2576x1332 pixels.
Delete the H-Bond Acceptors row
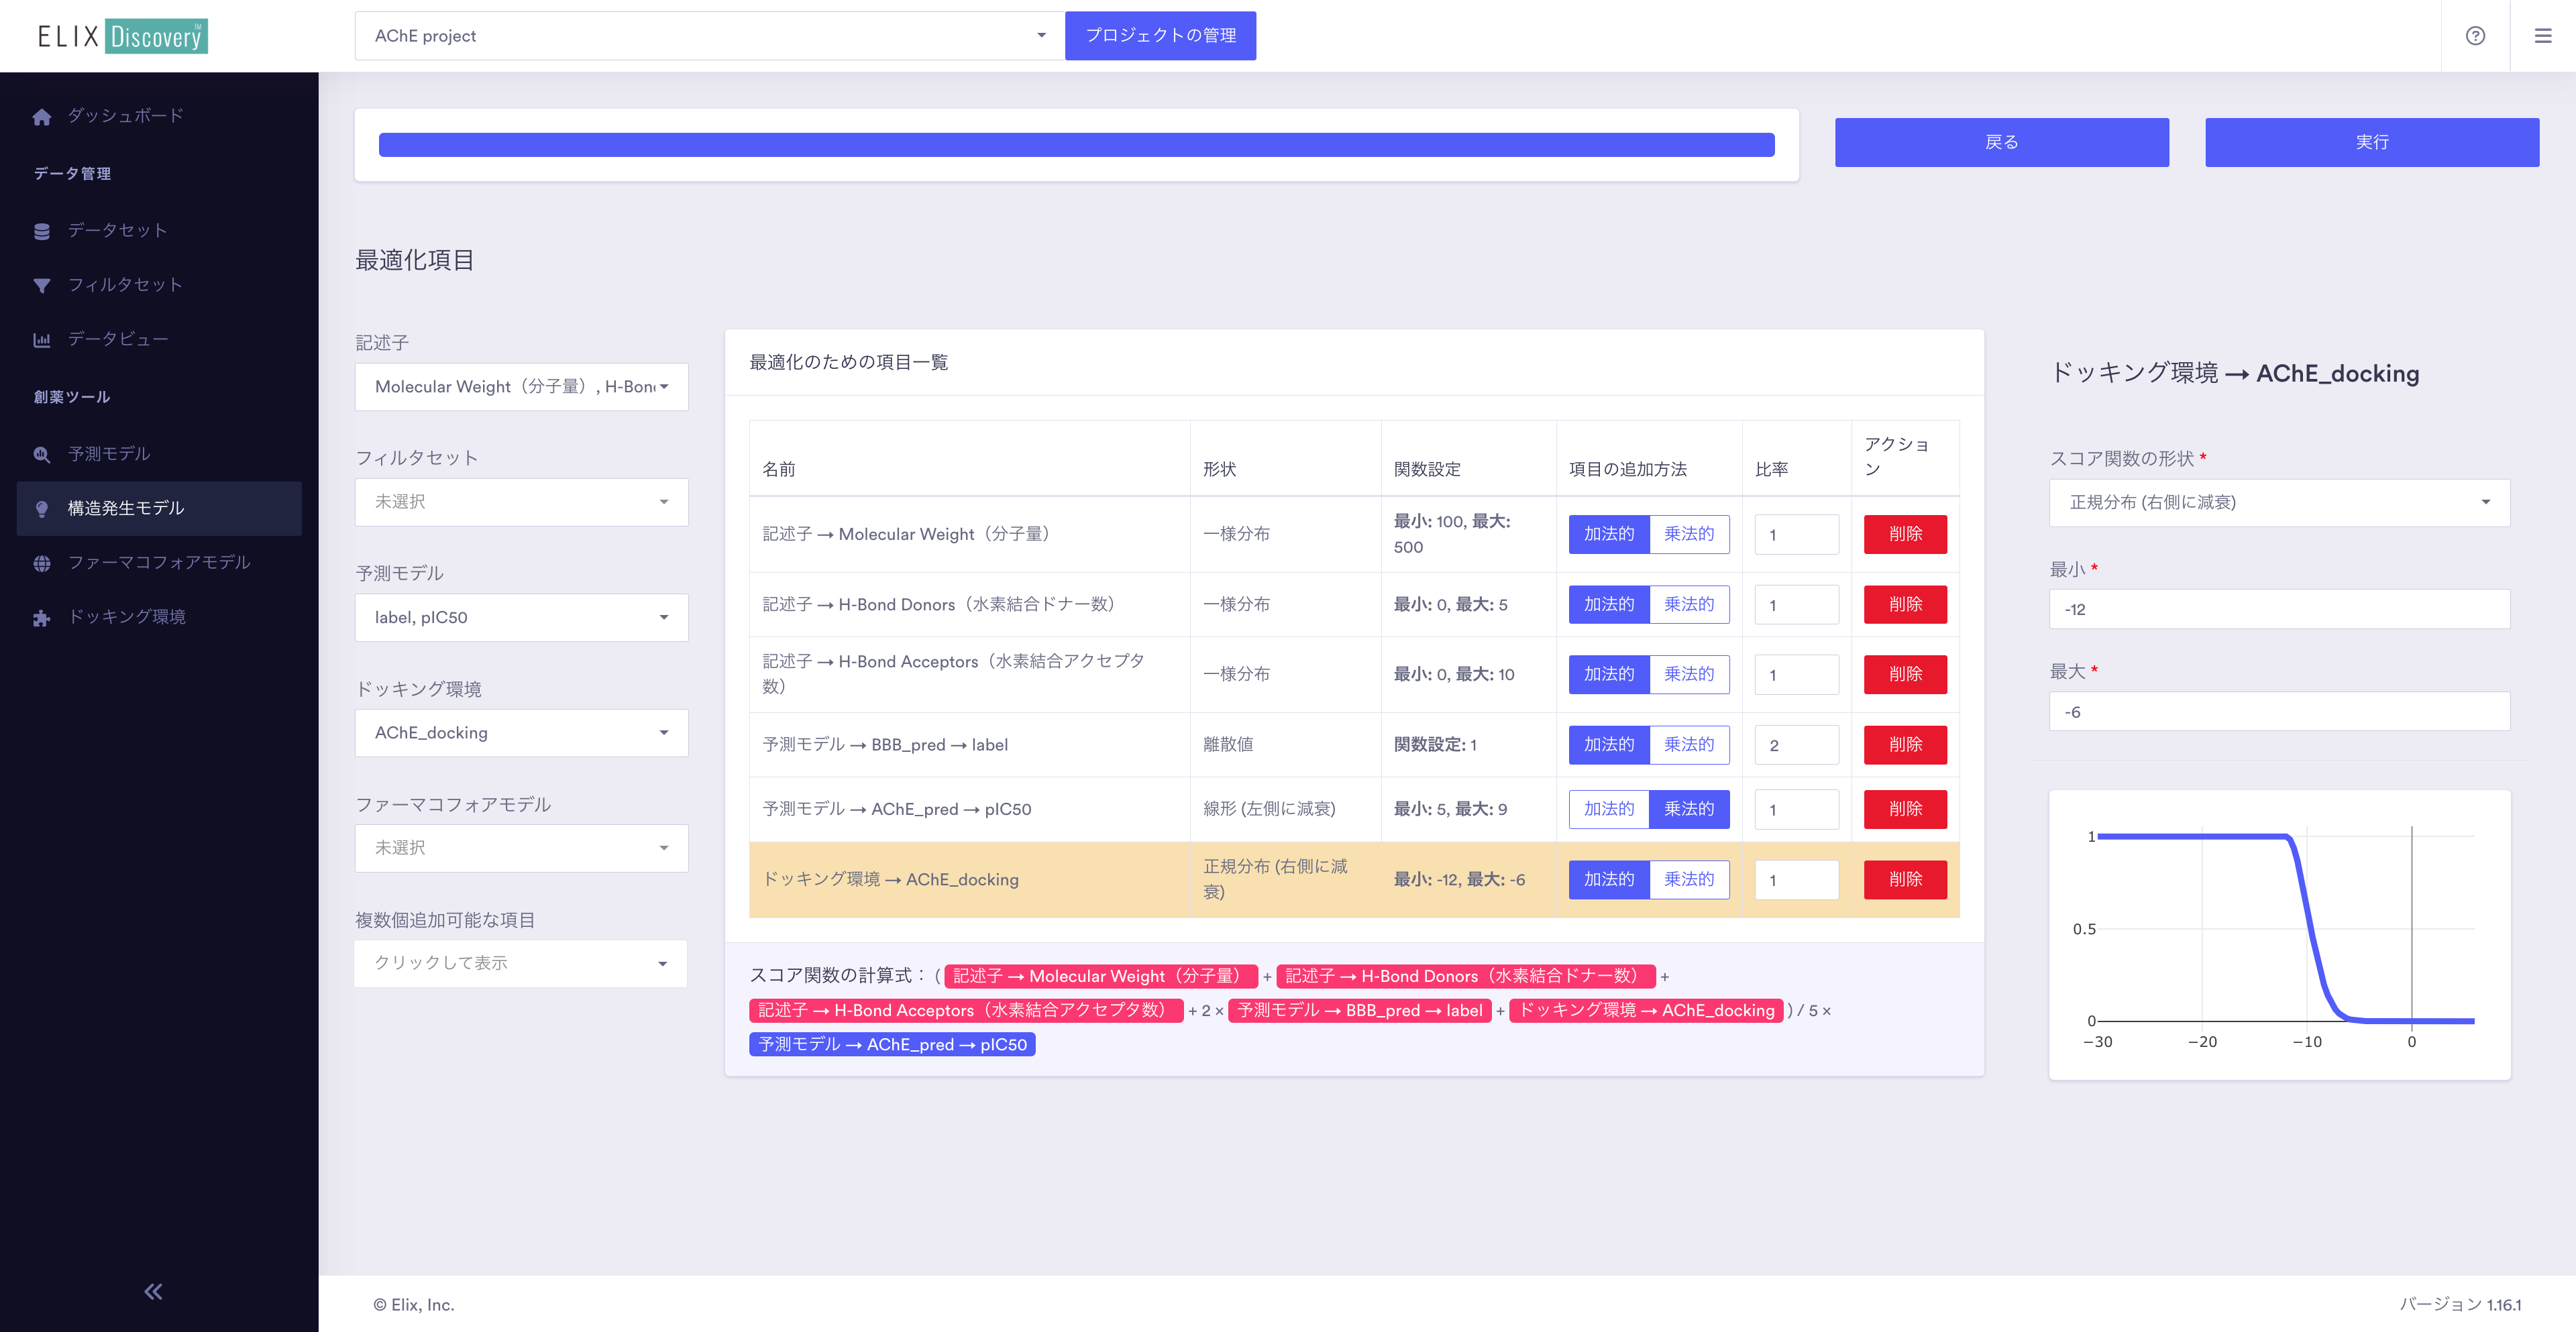click(x=1905, y=675)
